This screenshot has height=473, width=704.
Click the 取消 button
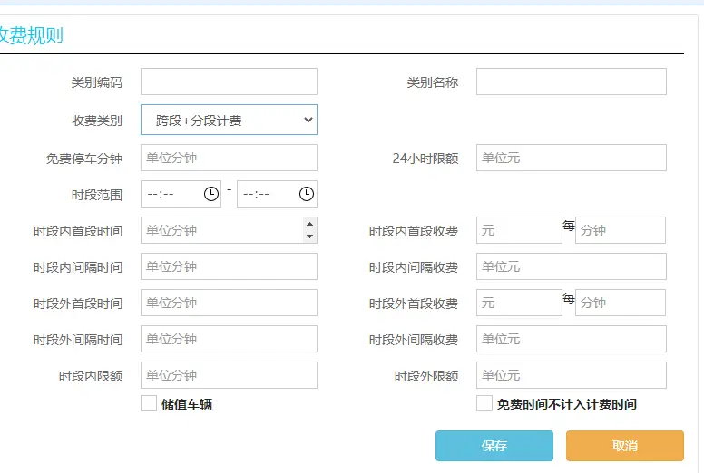624,446
